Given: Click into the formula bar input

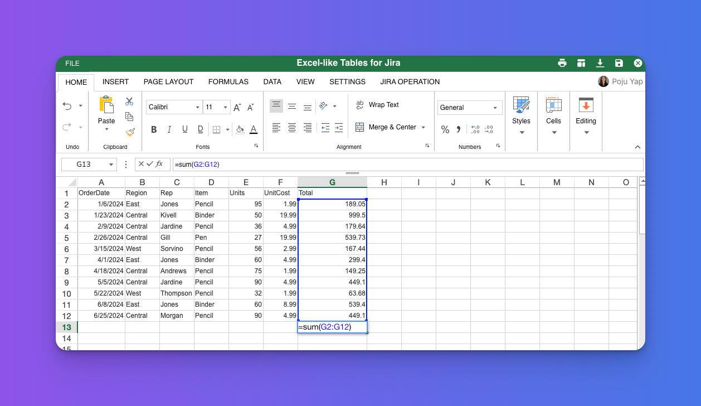Looking at the screenshot, I should (407, 164).
